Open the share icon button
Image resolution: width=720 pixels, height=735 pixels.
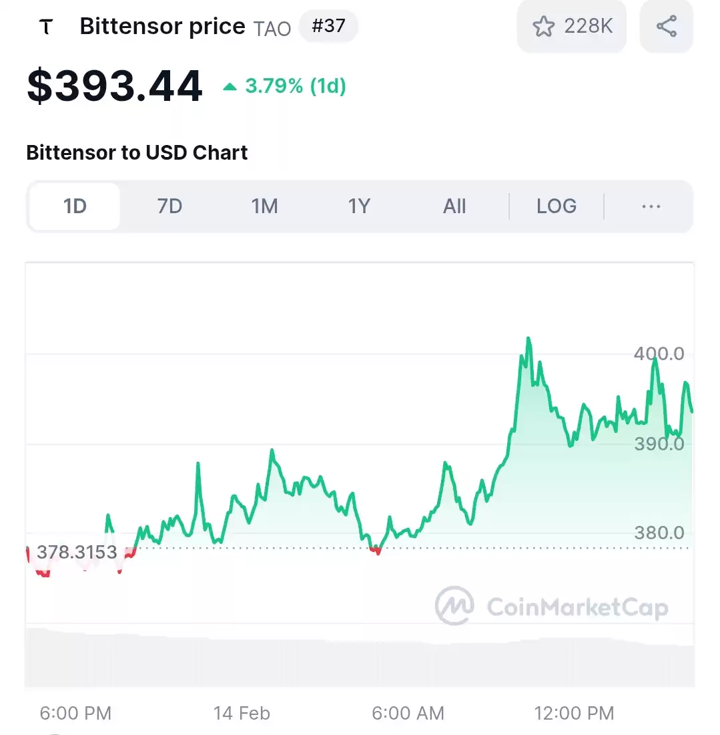click(x=666, y=26)
